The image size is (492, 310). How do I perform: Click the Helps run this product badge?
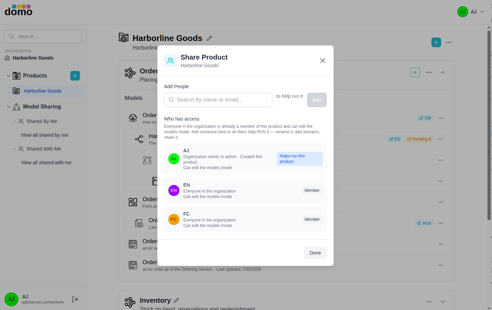pyautogui.click(x=300, y=159)
